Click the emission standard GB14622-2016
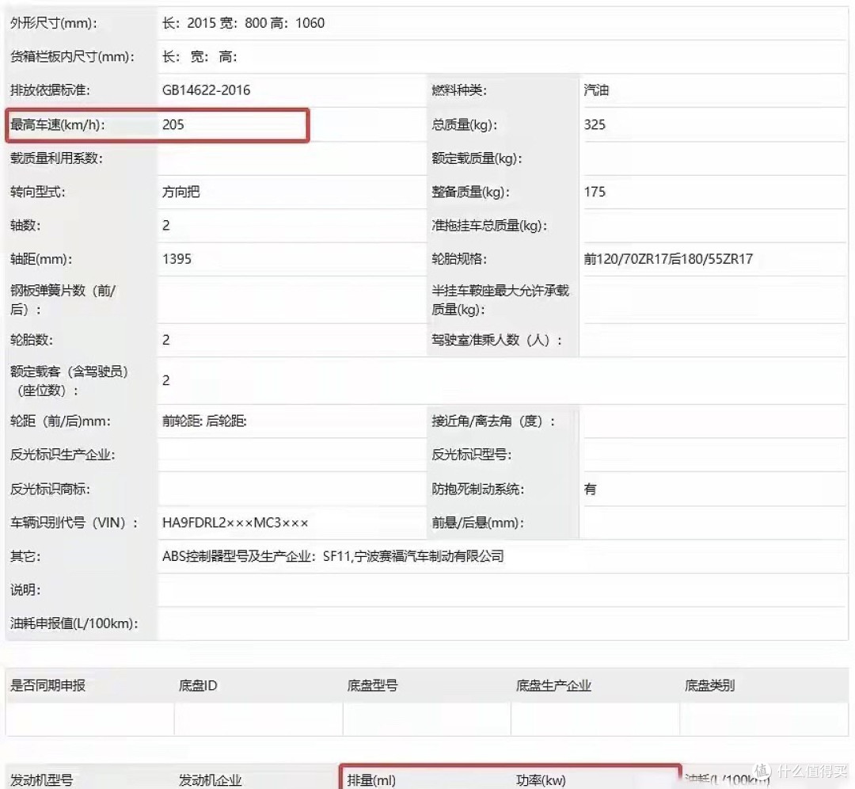Viewport: 855px width, 789px height. point(206,90)
